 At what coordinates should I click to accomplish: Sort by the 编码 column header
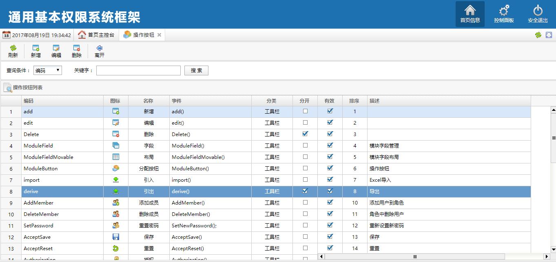coord(62,101)
